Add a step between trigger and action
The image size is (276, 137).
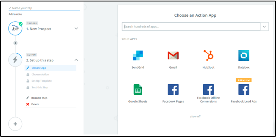[x=15, y=43]
